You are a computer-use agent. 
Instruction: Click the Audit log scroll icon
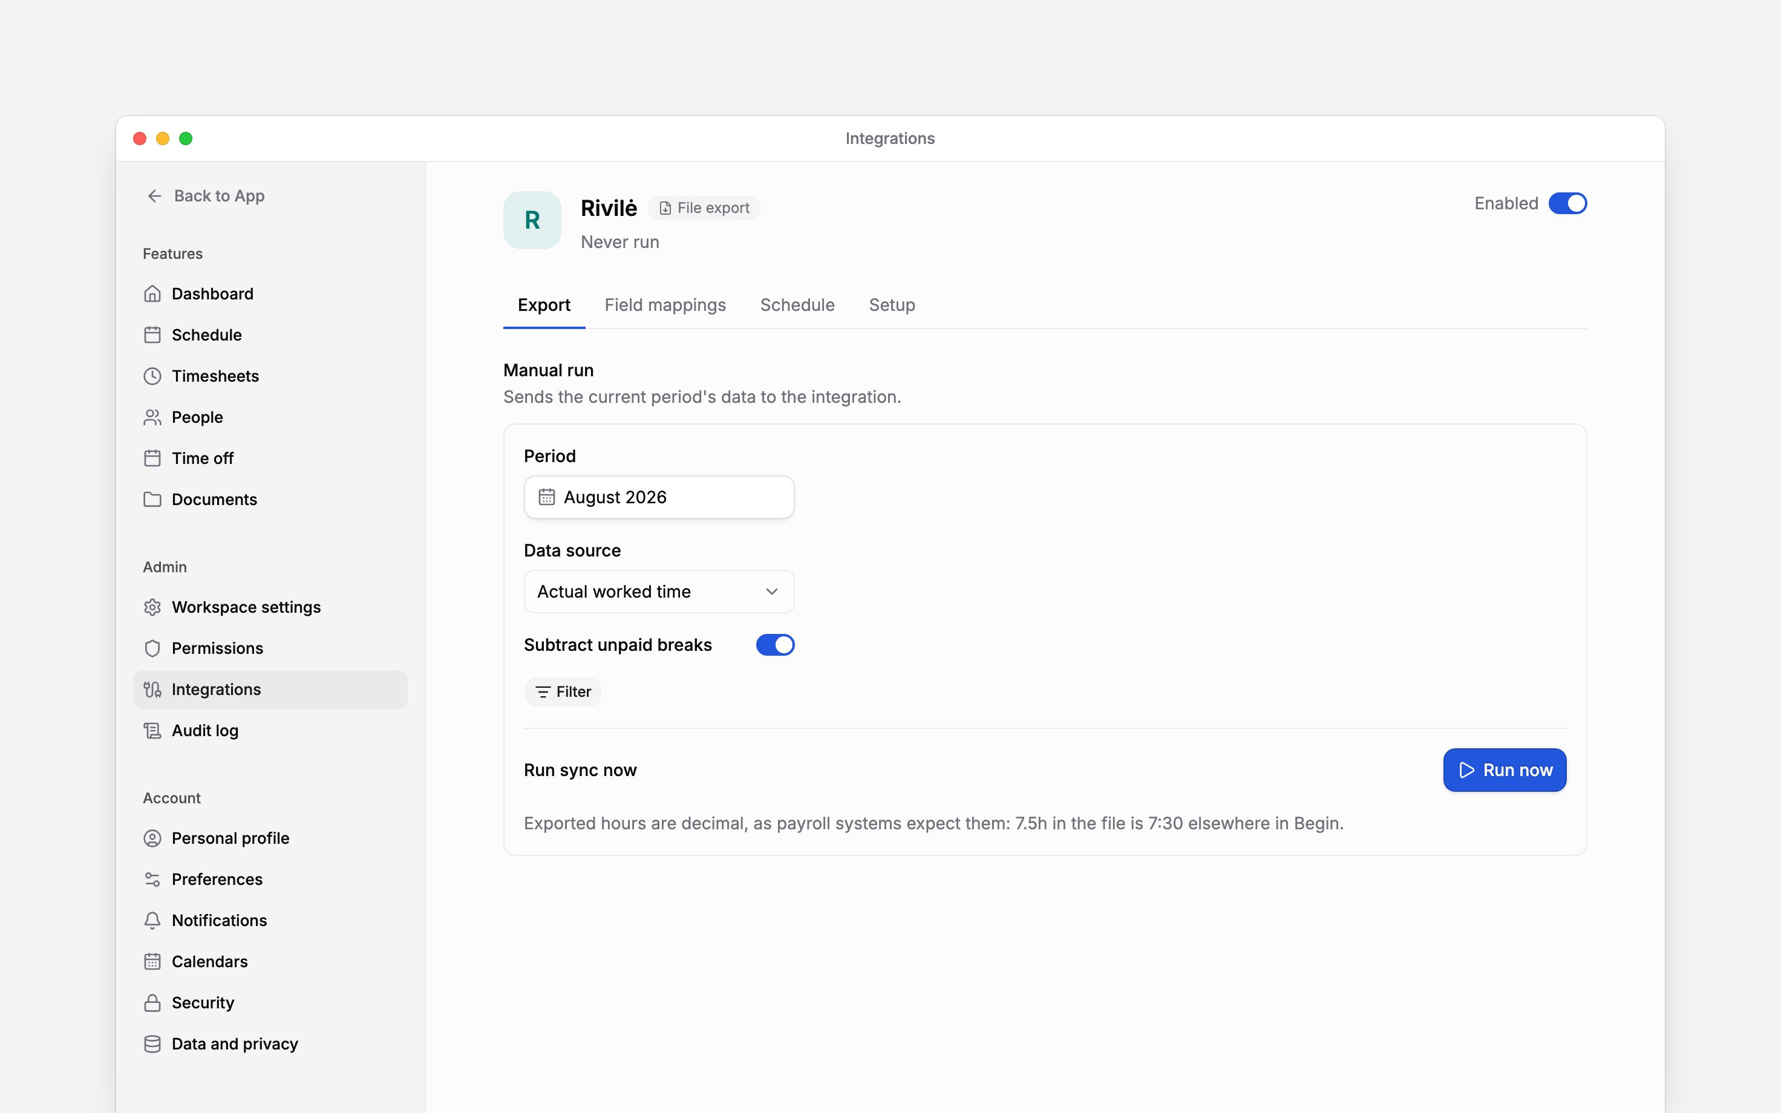coord(152,731)
